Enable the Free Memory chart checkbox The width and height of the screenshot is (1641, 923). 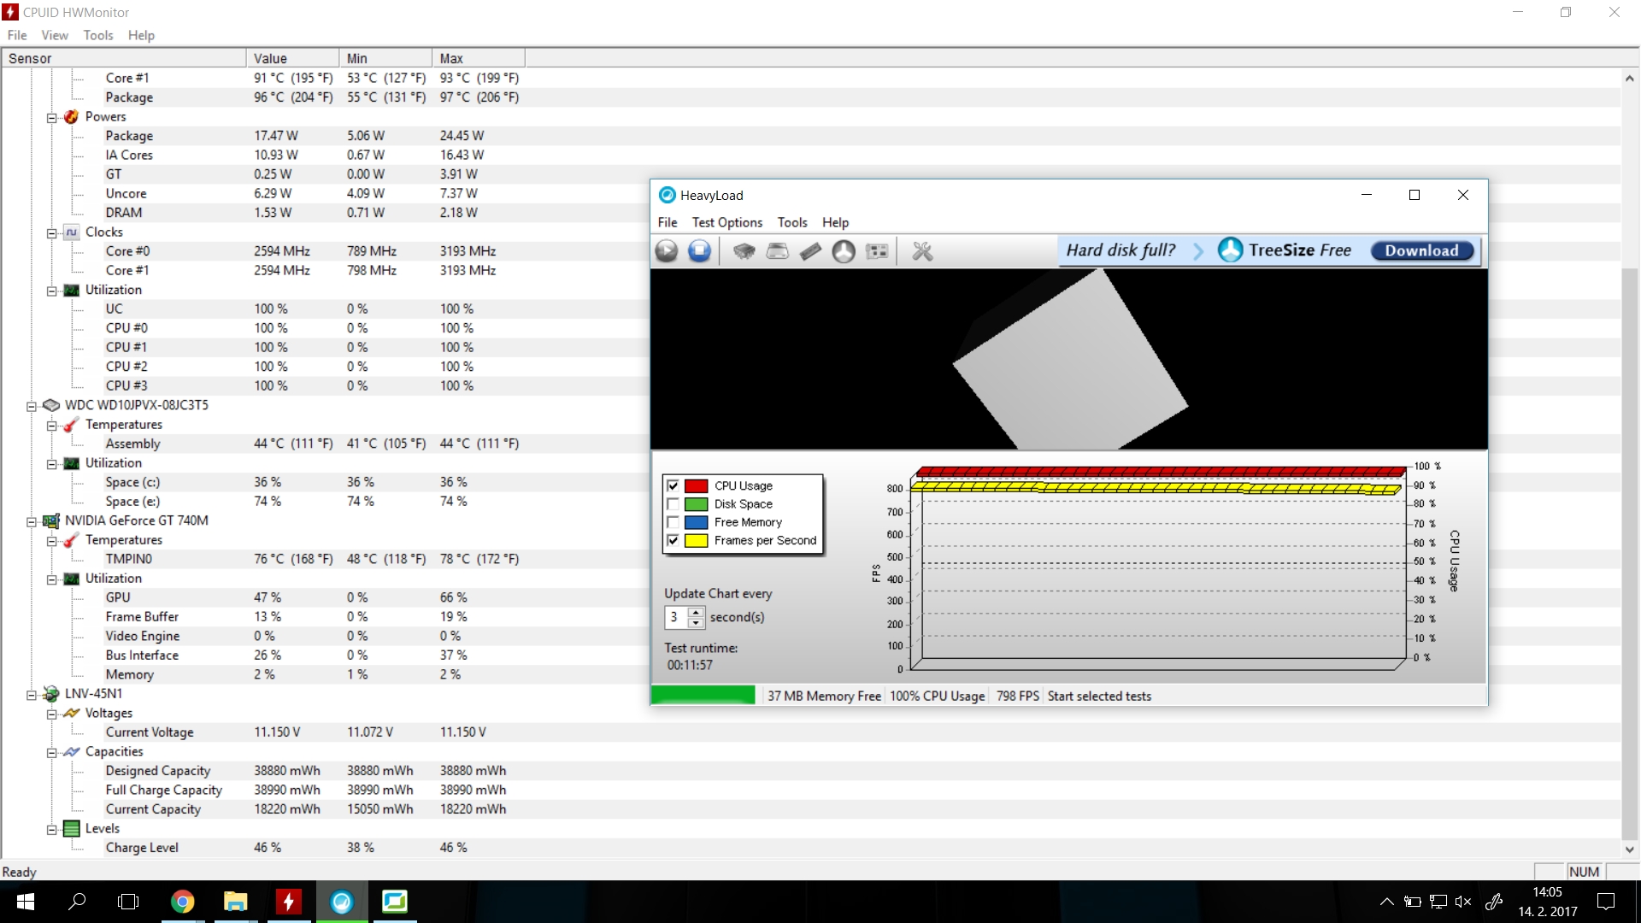(x=673, y=522)
